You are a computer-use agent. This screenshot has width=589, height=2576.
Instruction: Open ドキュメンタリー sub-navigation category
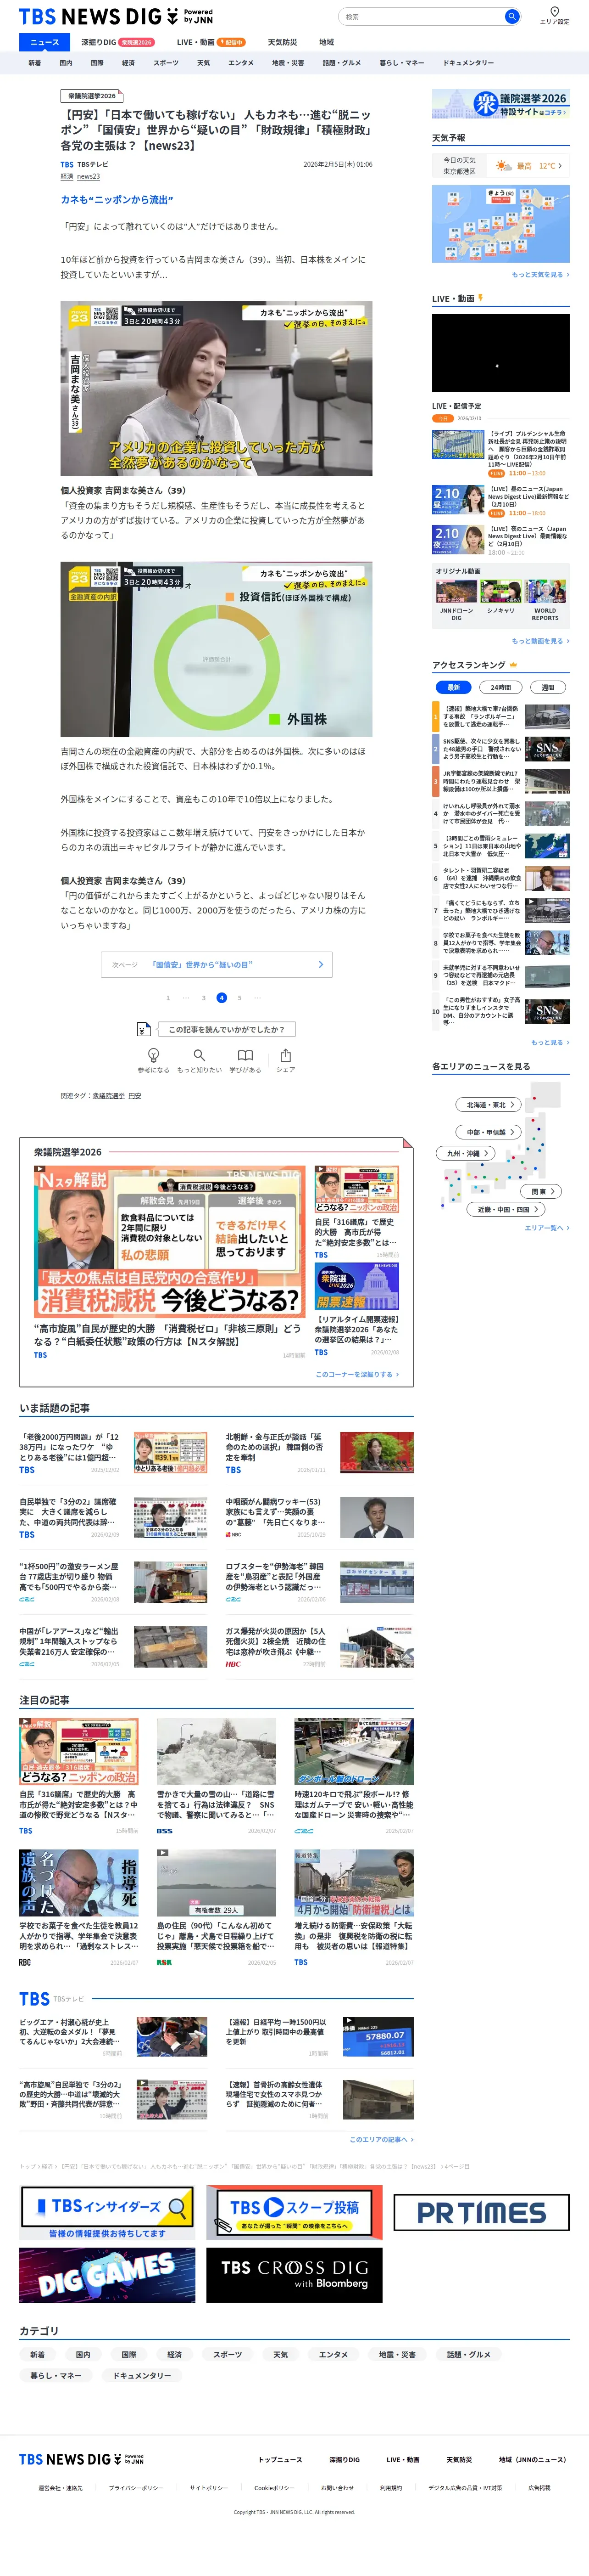468,63
